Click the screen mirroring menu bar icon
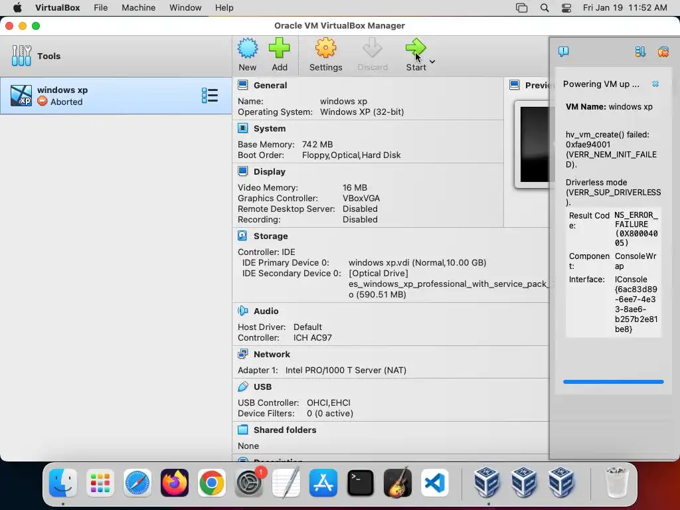 tap(521, 8)
